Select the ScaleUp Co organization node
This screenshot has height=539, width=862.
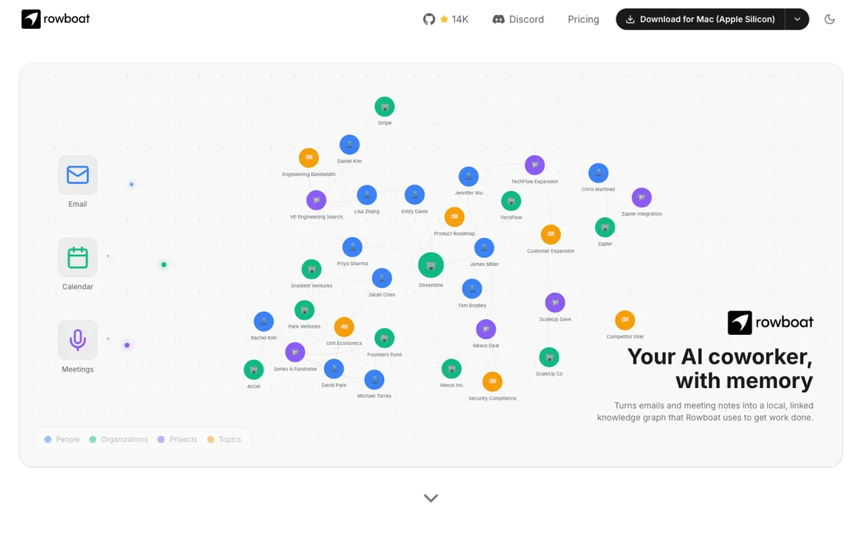[x=549, y=357]
